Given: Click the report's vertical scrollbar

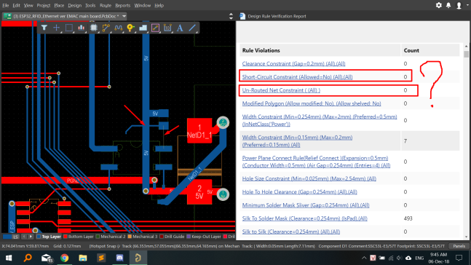Looking at the screenshot, I should click(x=466, y=141).
